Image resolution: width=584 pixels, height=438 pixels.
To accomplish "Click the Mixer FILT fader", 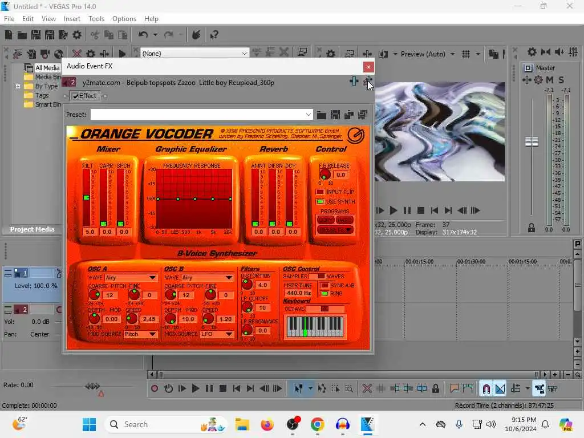I will coord(87,197).
